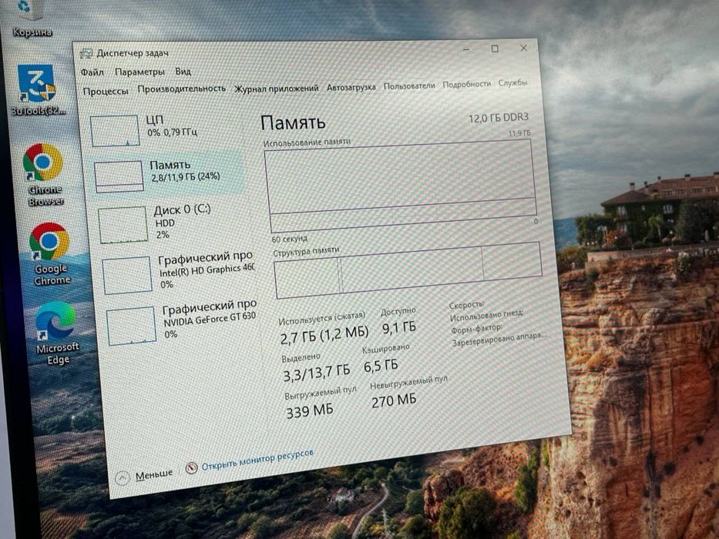Switch to the Производительность tab
Viewport: 719px width, 539px height.
(x=182, y=89)
